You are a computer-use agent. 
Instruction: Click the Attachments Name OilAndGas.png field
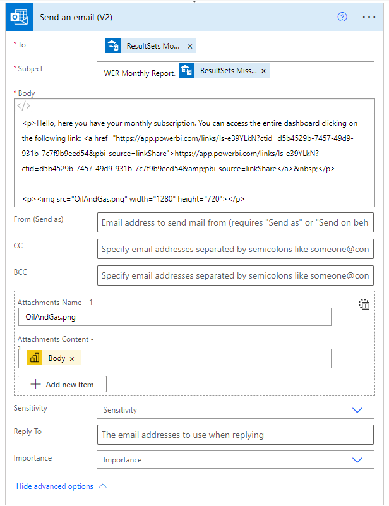[x=175, y=317]
